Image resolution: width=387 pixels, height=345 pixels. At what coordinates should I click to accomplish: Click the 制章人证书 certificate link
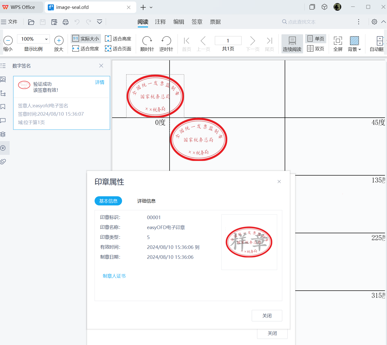click(x=114, y=276)
